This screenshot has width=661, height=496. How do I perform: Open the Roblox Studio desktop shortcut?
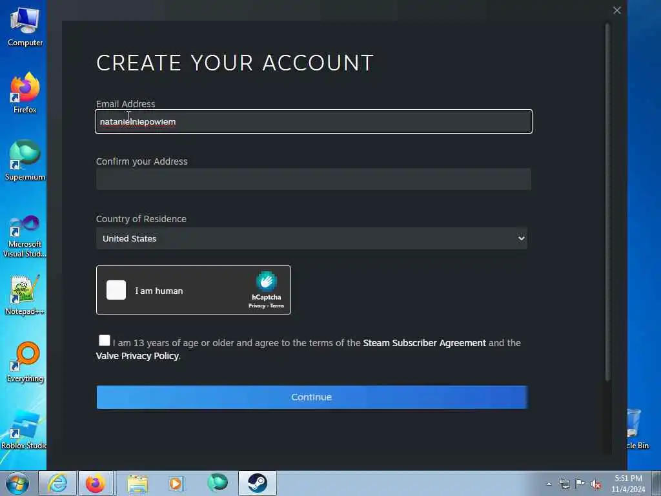[24, 429]
